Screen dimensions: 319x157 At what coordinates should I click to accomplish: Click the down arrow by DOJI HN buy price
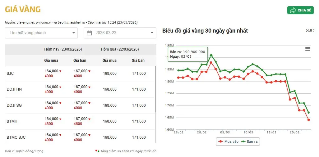pyautogui.click(x=60, y=87)
